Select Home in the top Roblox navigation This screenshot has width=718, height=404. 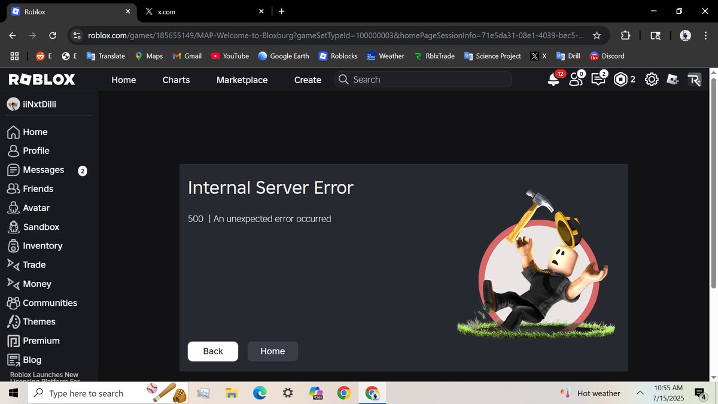tap(124, 80)
